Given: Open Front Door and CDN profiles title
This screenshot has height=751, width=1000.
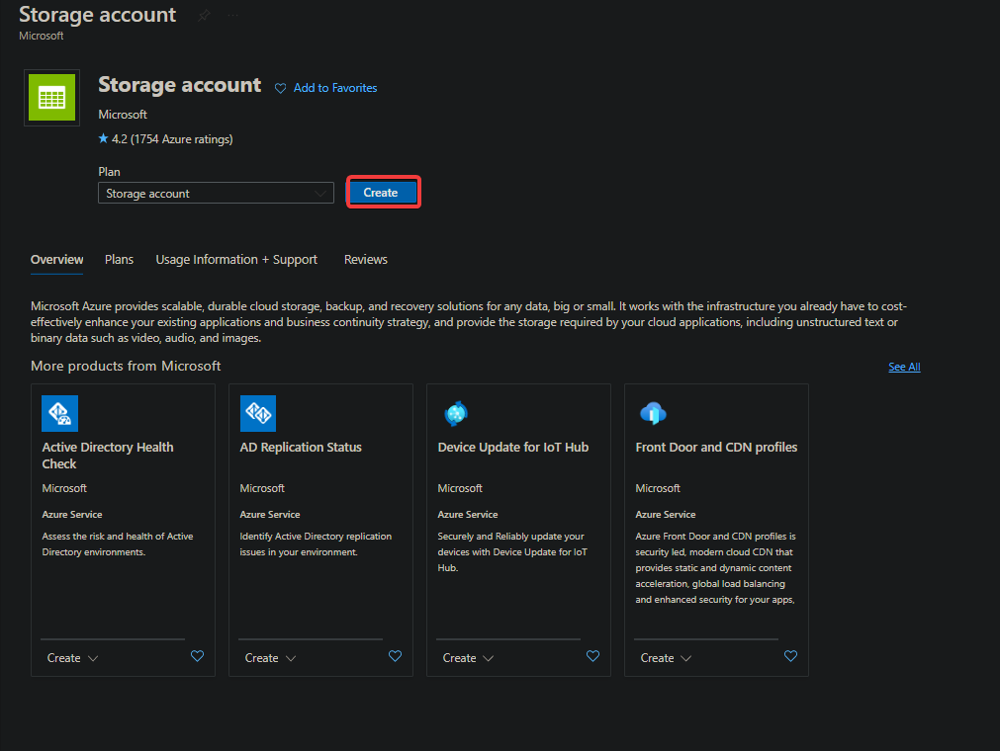Looking at the screenshot, I should point(716,448).
